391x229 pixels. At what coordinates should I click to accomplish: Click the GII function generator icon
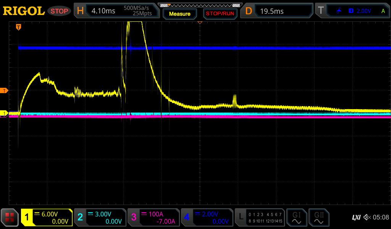pos(318,218)
